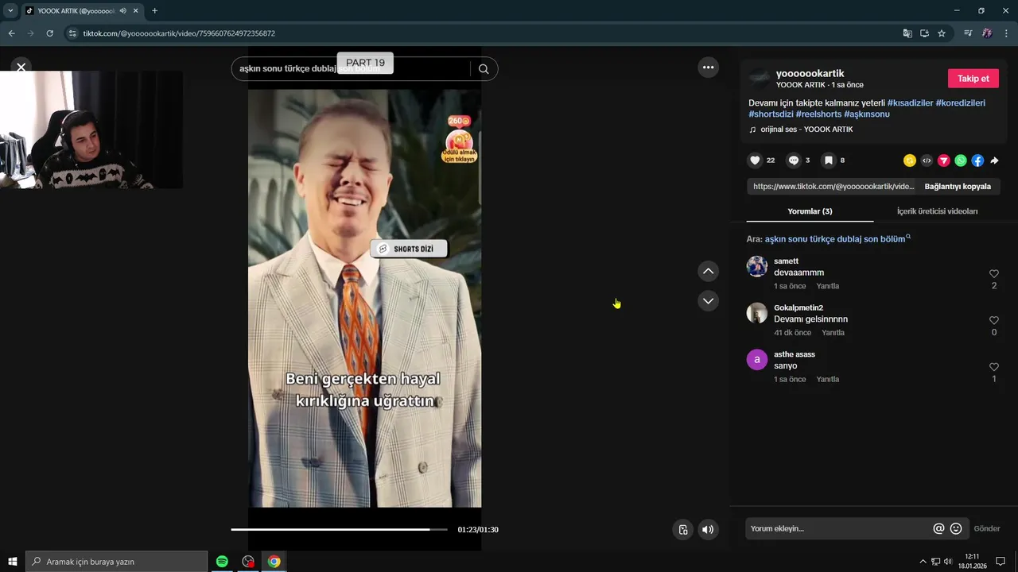1018x572 pixels.
Task: Open Gokalpmetin2's profile avatar
Action: coord(757,313)
